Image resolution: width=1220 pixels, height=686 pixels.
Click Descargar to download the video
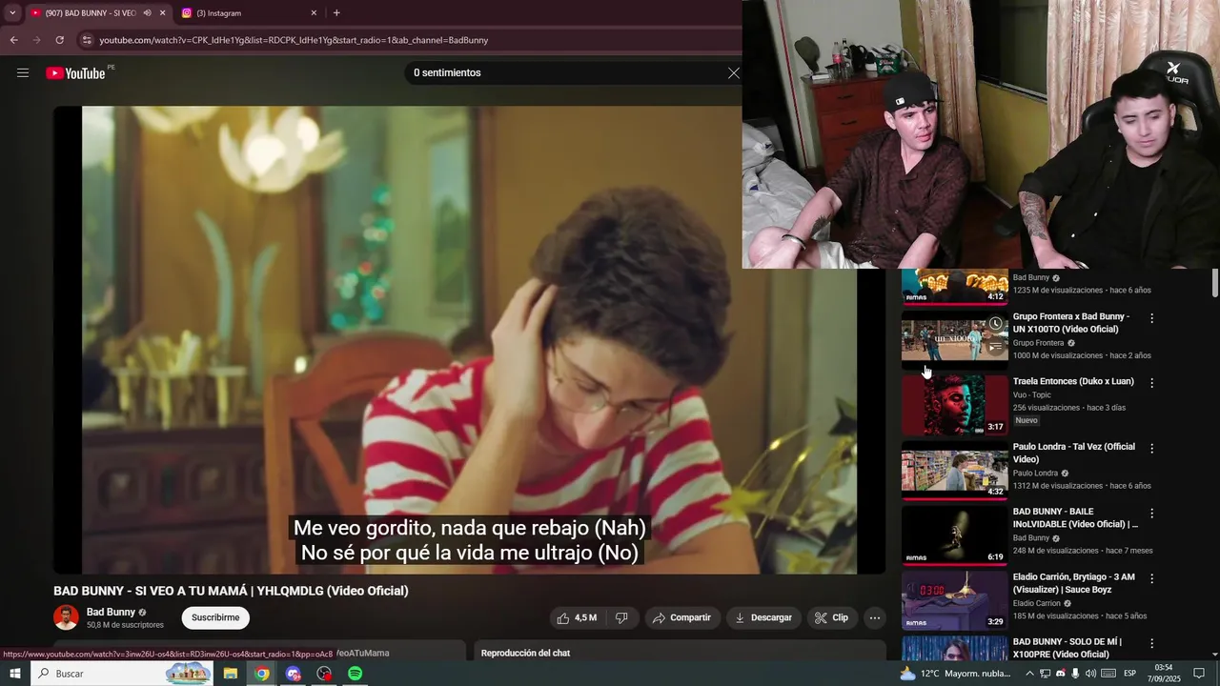tap(763, 617)
